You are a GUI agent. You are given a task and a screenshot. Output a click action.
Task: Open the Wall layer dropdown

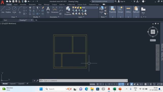(x=98, y=8)
